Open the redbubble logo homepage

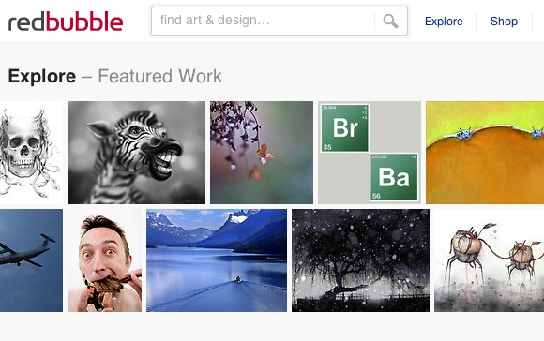click(x=66, y=22)
